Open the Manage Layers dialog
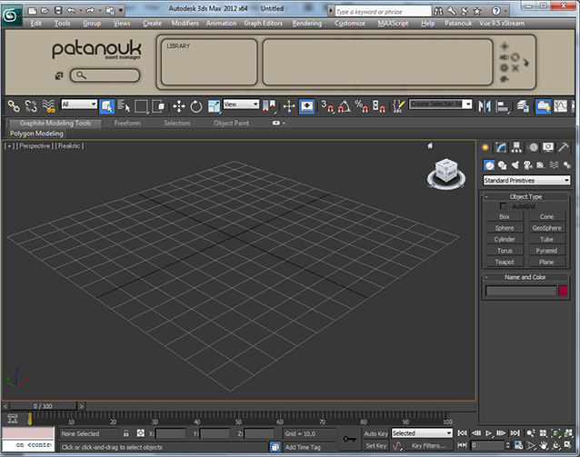This screenshot has height=457, width=580. (x=523, y=106)
